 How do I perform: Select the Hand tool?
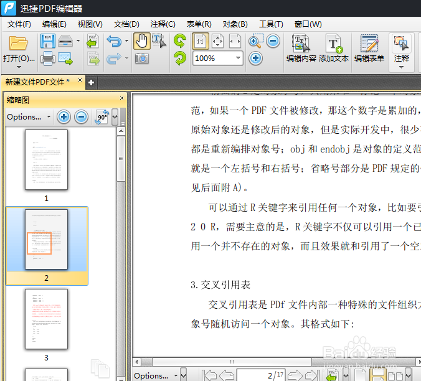[142, 41]
